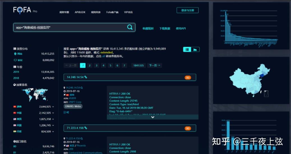
Task: Click small magnifier next to 71.223.4.156 detail
Action: (x=82, y=138)
